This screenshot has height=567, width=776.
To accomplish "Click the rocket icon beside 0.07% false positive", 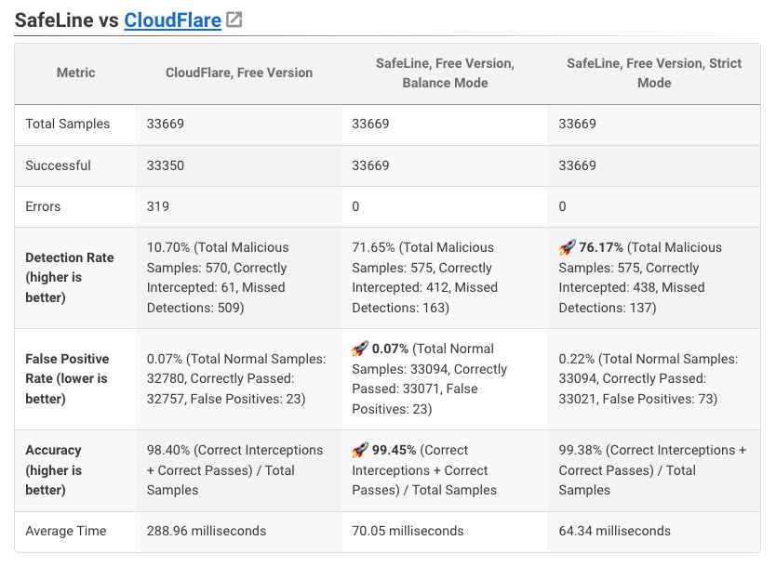I will coord(360,349).
